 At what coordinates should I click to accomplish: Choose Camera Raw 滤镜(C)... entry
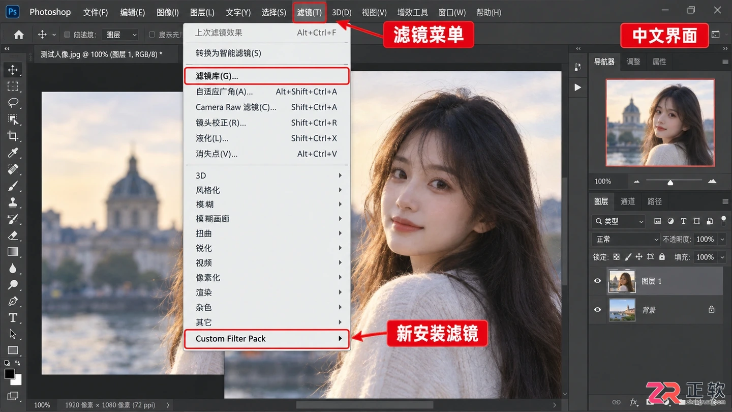coord(267,107)
